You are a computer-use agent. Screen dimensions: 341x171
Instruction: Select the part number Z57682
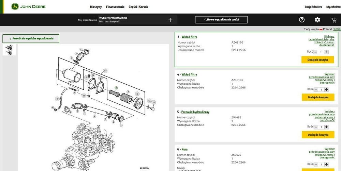pyautogui.click(x=236, y=118)
